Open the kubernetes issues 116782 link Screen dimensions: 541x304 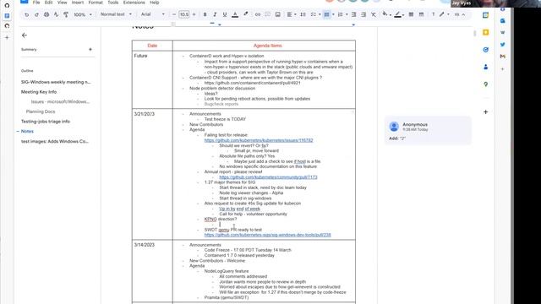click(x=259, y=140)
